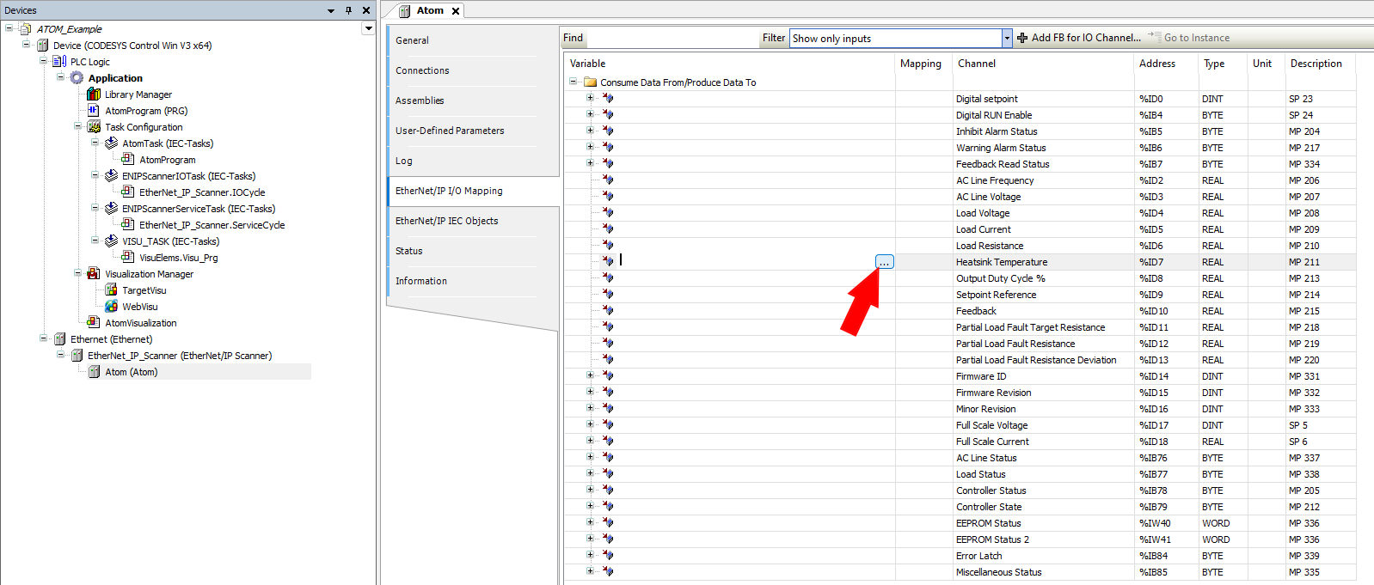1374x585 pixels.
Task: Collapse the 'Consume Data From/Produce Data To' folder
Action: 574,82
